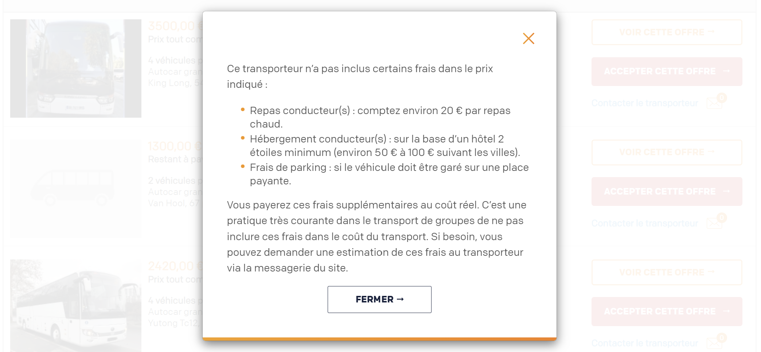Accept the 2420,00 € Yutong offer
Image resolution: width=761 pixels, height=352 pixels.
667,312
